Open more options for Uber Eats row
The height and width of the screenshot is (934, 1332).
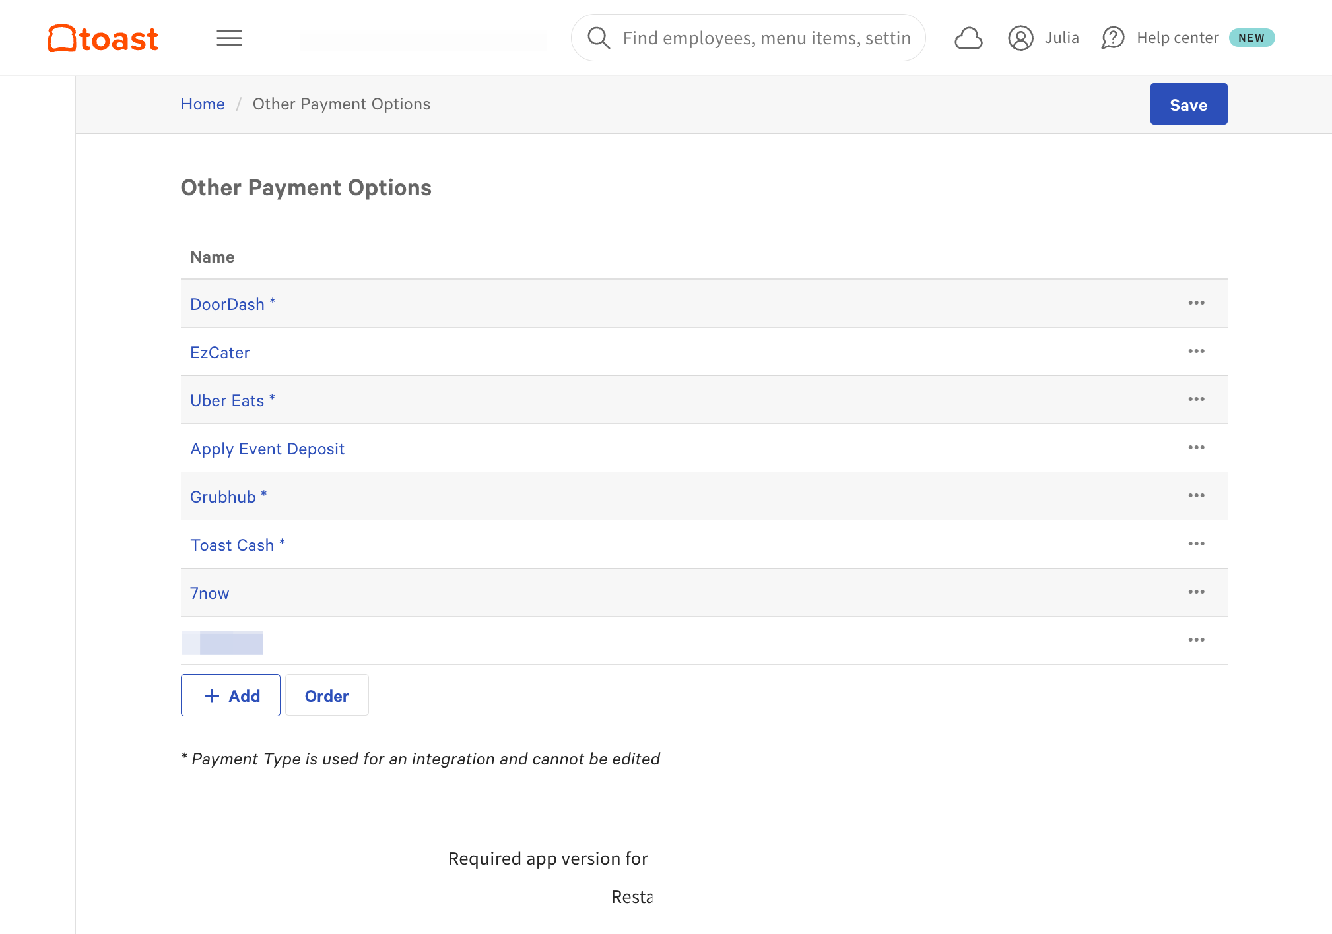[x=1196, y=400]
